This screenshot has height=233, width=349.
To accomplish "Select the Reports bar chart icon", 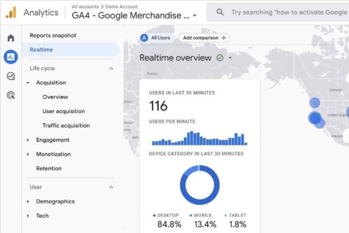I will point(11,57).
